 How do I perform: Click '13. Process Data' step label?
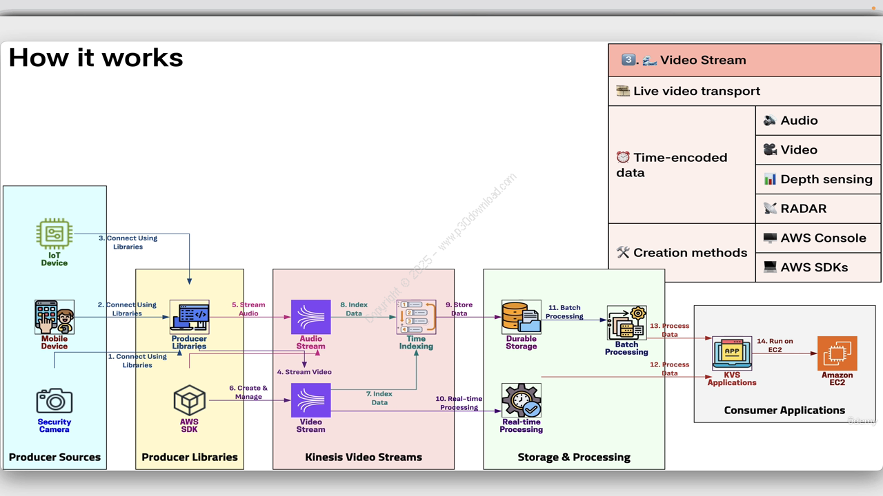click(669, 330)
